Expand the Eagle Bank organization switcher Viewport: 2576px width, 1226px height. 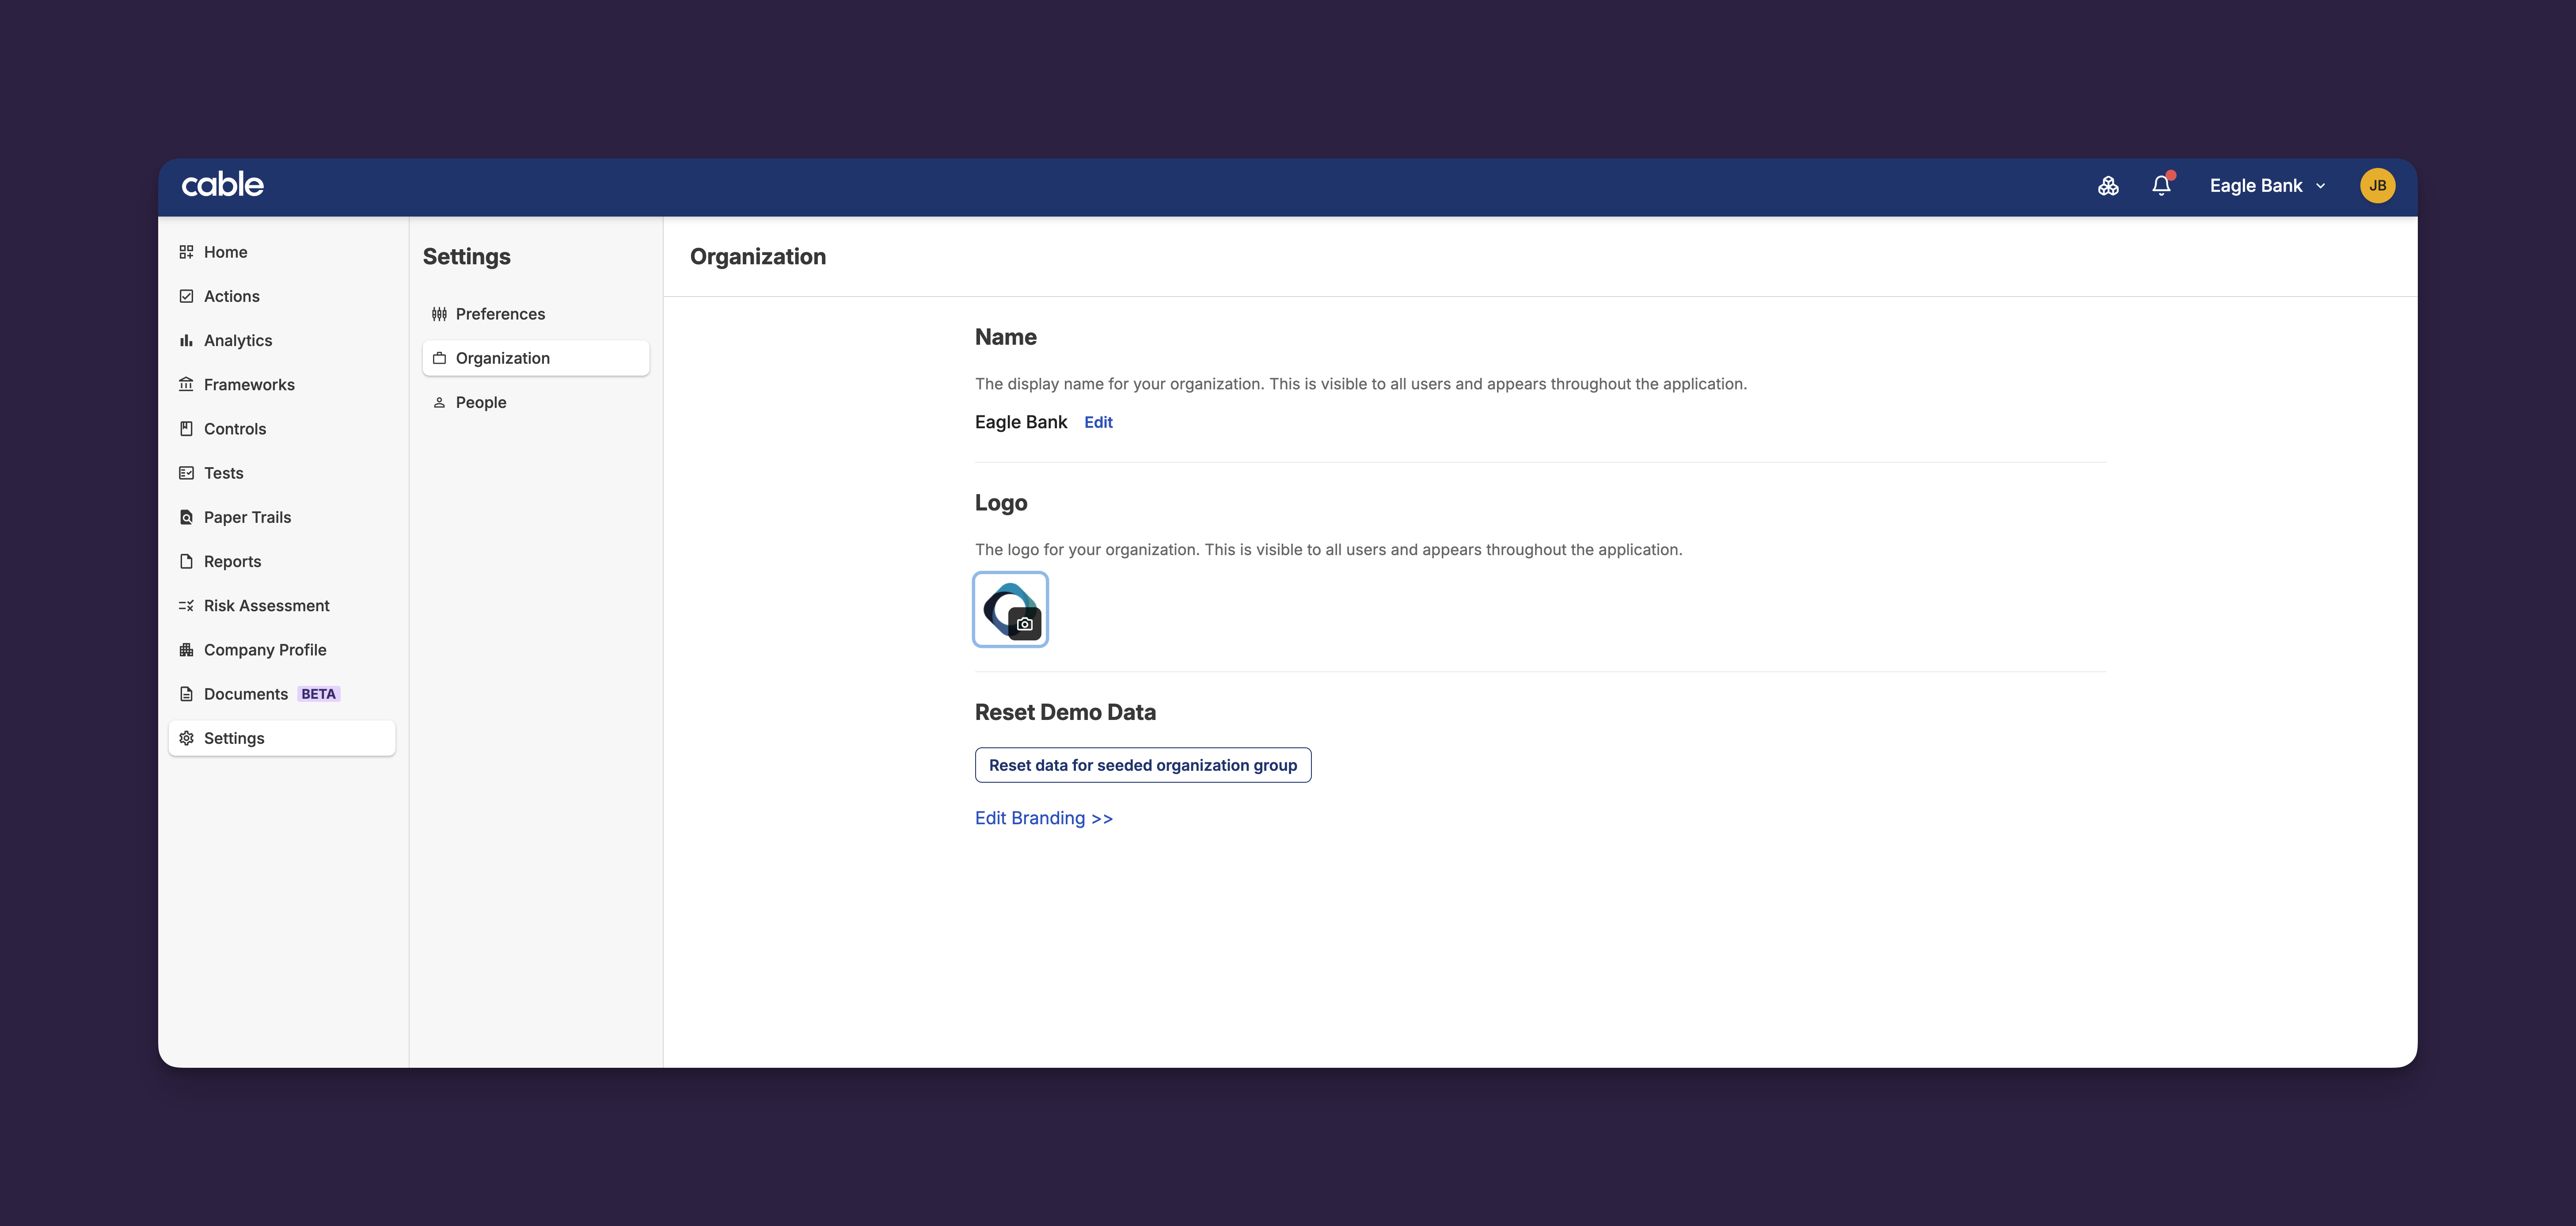(x=2267, y=186)
